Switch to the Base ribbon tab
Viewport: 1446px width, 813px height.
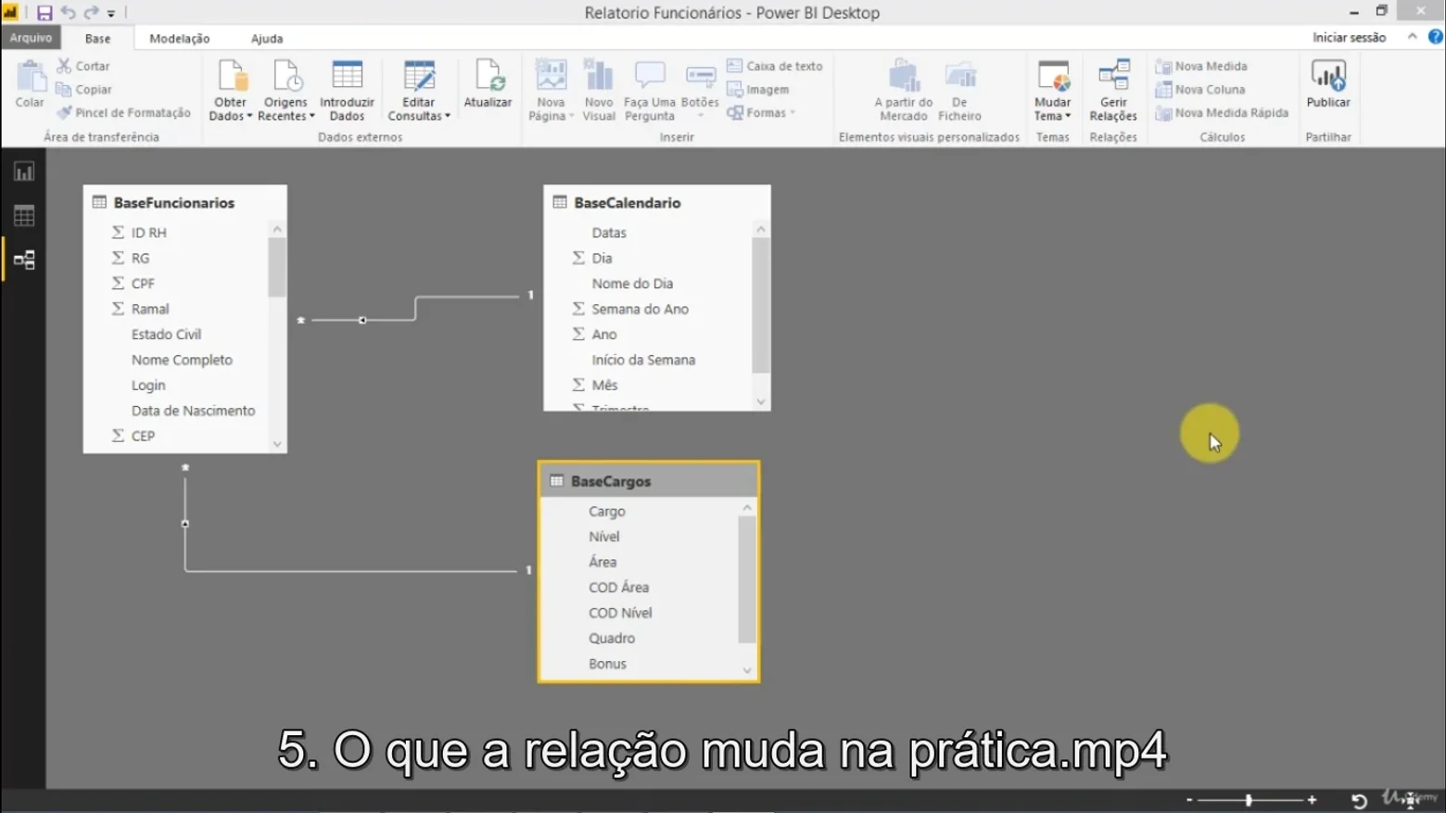[97, 38]
